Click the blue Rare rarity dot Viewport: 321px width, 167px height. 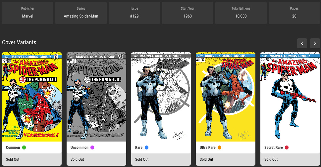146,147
